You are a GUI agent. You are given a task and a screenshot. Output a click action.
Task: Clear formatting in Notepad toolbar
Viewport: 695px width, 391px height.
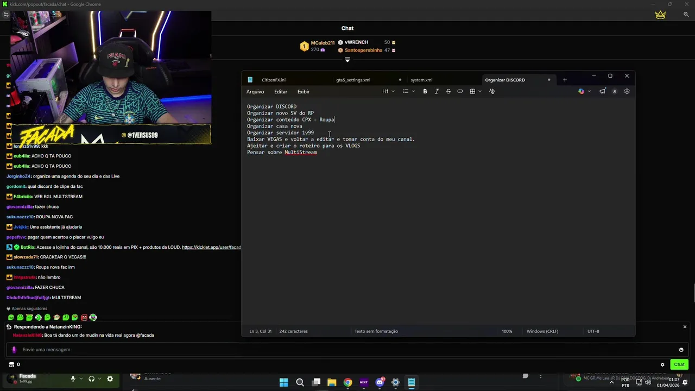point(492,91)
